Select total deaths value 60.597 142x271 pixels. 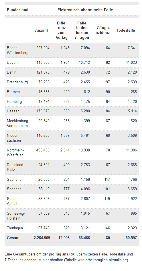pos(131,238)
